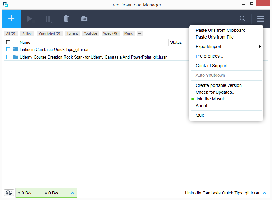
Task: Expand download details arrow at bottom right
Action: coord(264,193)
